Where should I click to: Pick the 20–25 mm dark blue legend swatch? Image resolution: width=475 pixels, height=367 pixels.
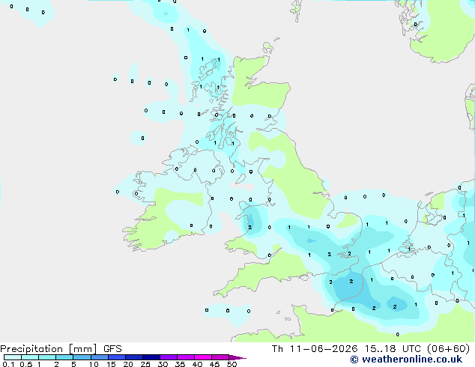pyautogui.click(x=133, y=357)
